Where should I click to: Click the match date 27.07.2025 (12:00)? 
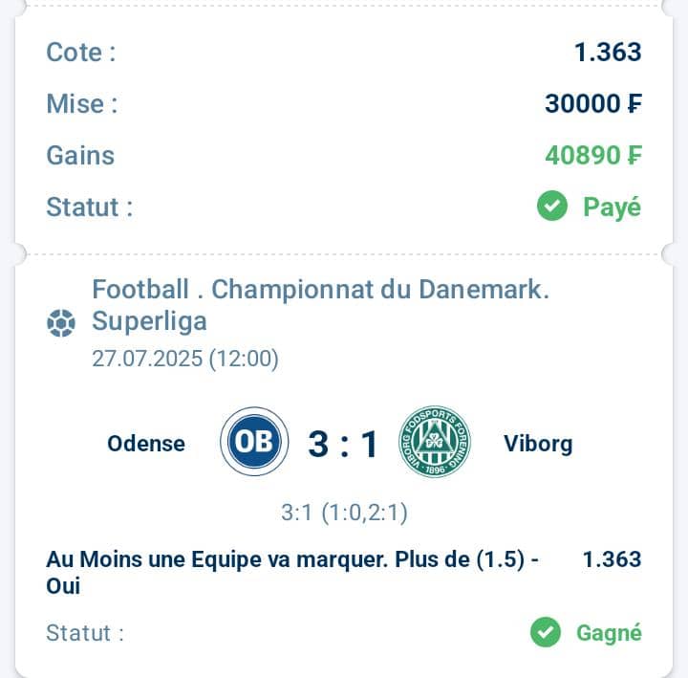[185, 359]
